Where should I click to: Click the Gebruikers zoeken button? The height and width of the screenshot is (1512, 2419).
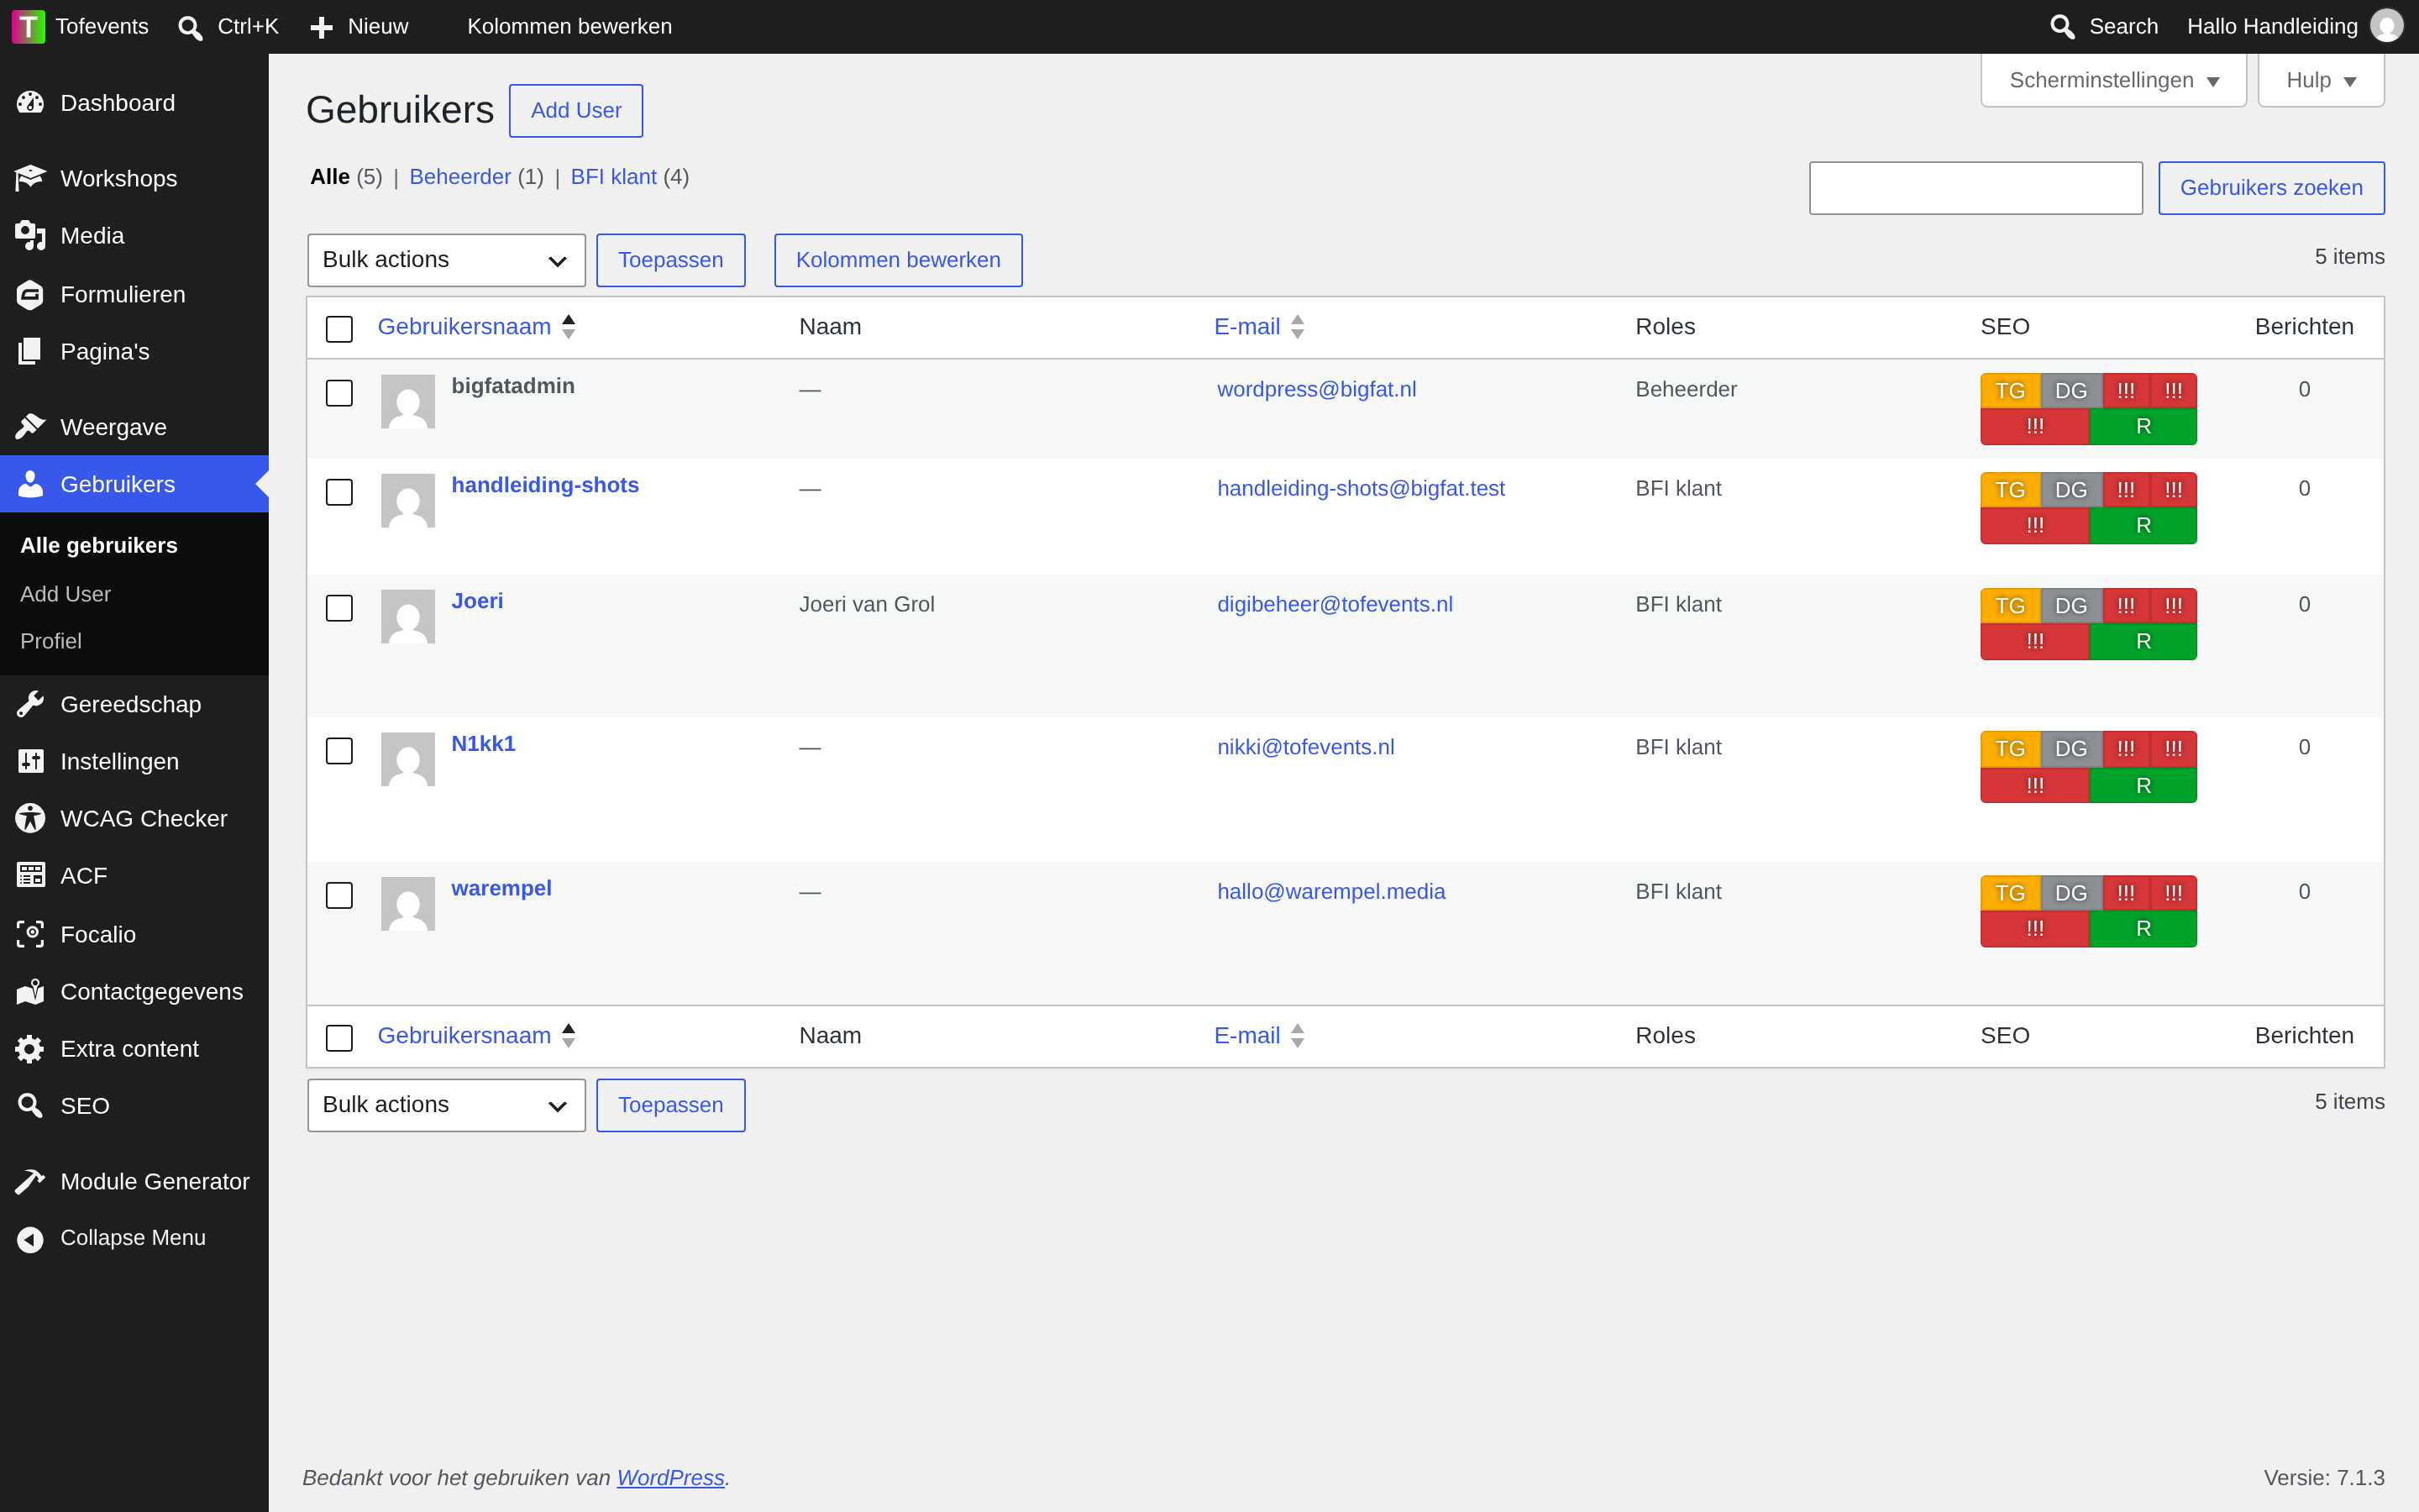click(x=2271, y=188)
